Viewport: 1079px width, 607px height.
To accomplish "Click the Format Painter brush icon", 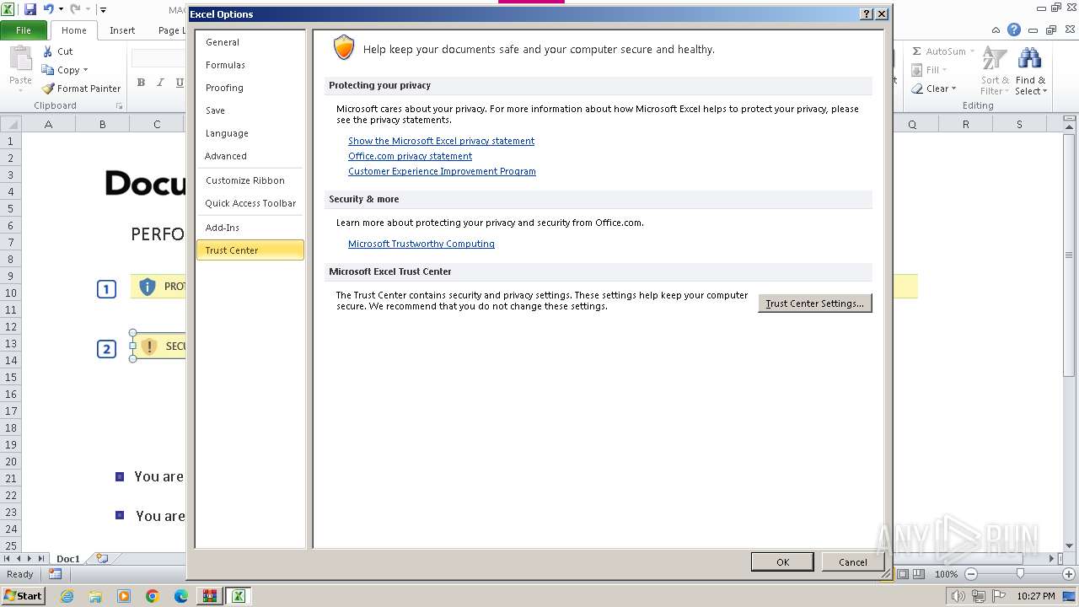I will point(48,89).
